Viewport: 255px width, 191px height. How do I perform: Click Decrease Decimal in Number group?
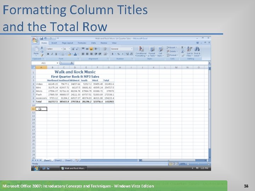(x=131, y=54)
